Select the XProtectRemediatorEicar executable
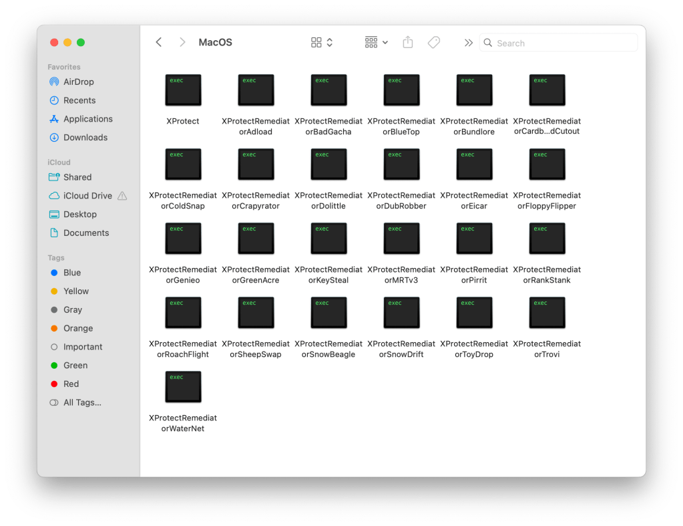 (474, 164)
